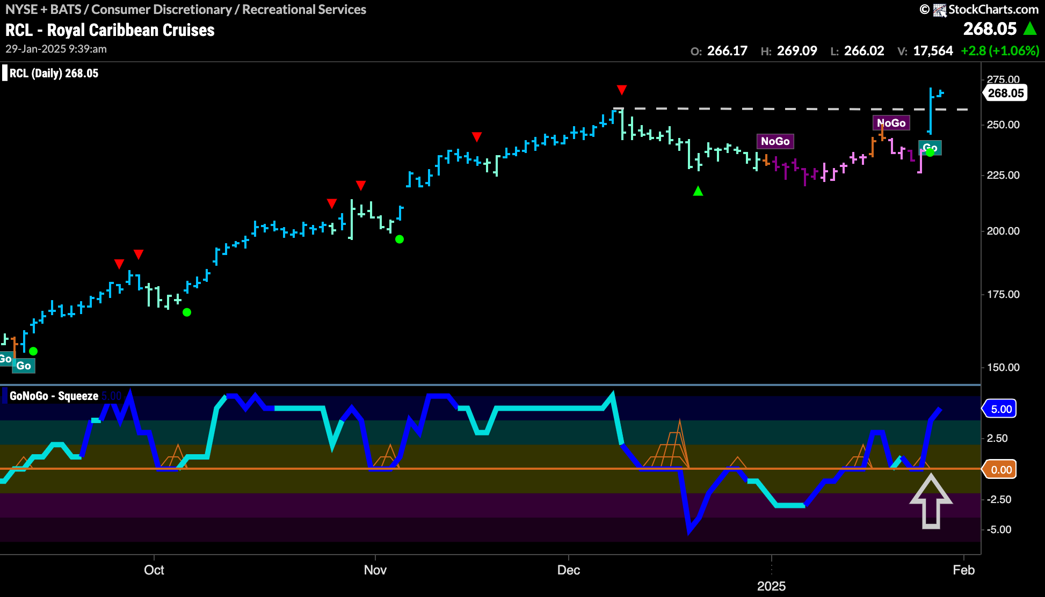Click the GoNoGo - Squeeze panel label
The width and height of the screenshot is (1045, 597).
pyautogui.click(x=54, y=396)
